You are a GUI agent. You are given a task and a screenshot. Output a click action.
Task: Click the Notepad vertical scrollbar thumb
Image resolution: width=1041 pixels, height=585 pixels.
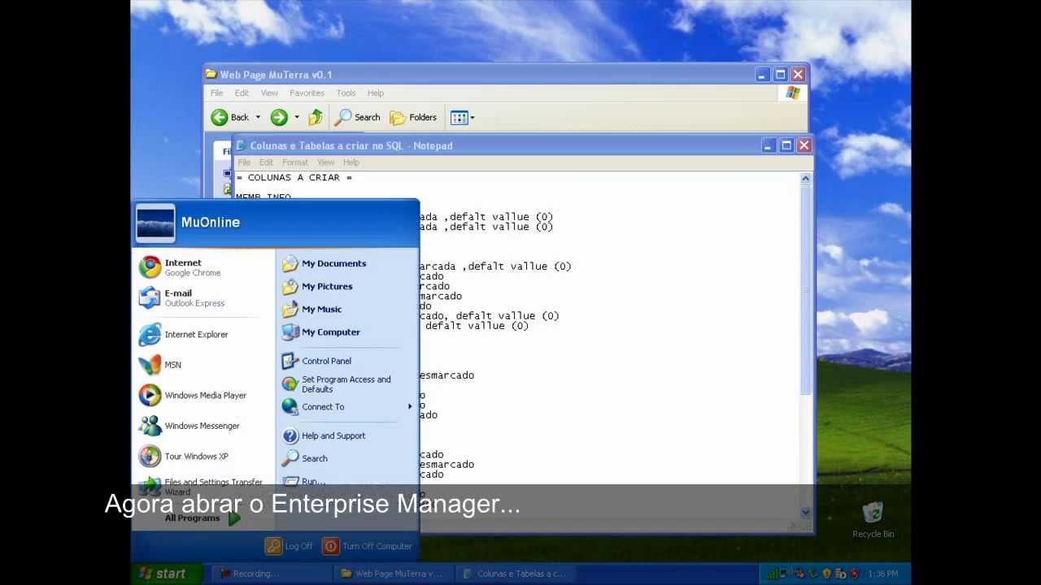(806, 288)
